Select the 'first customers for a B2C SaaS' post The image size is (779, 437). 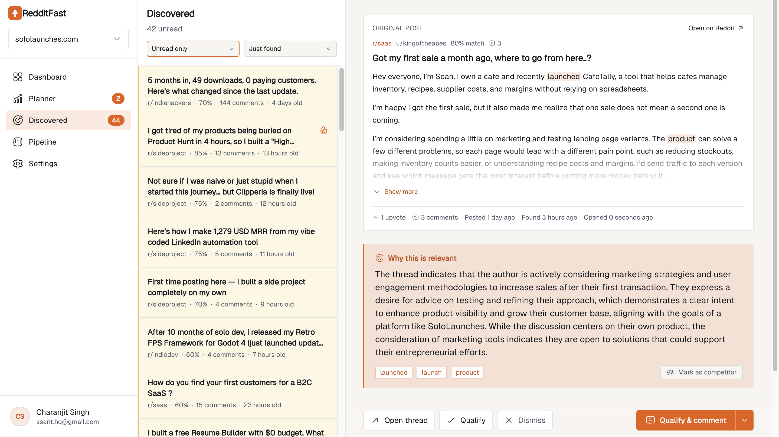pyautogui.click(x=238, y=393)
